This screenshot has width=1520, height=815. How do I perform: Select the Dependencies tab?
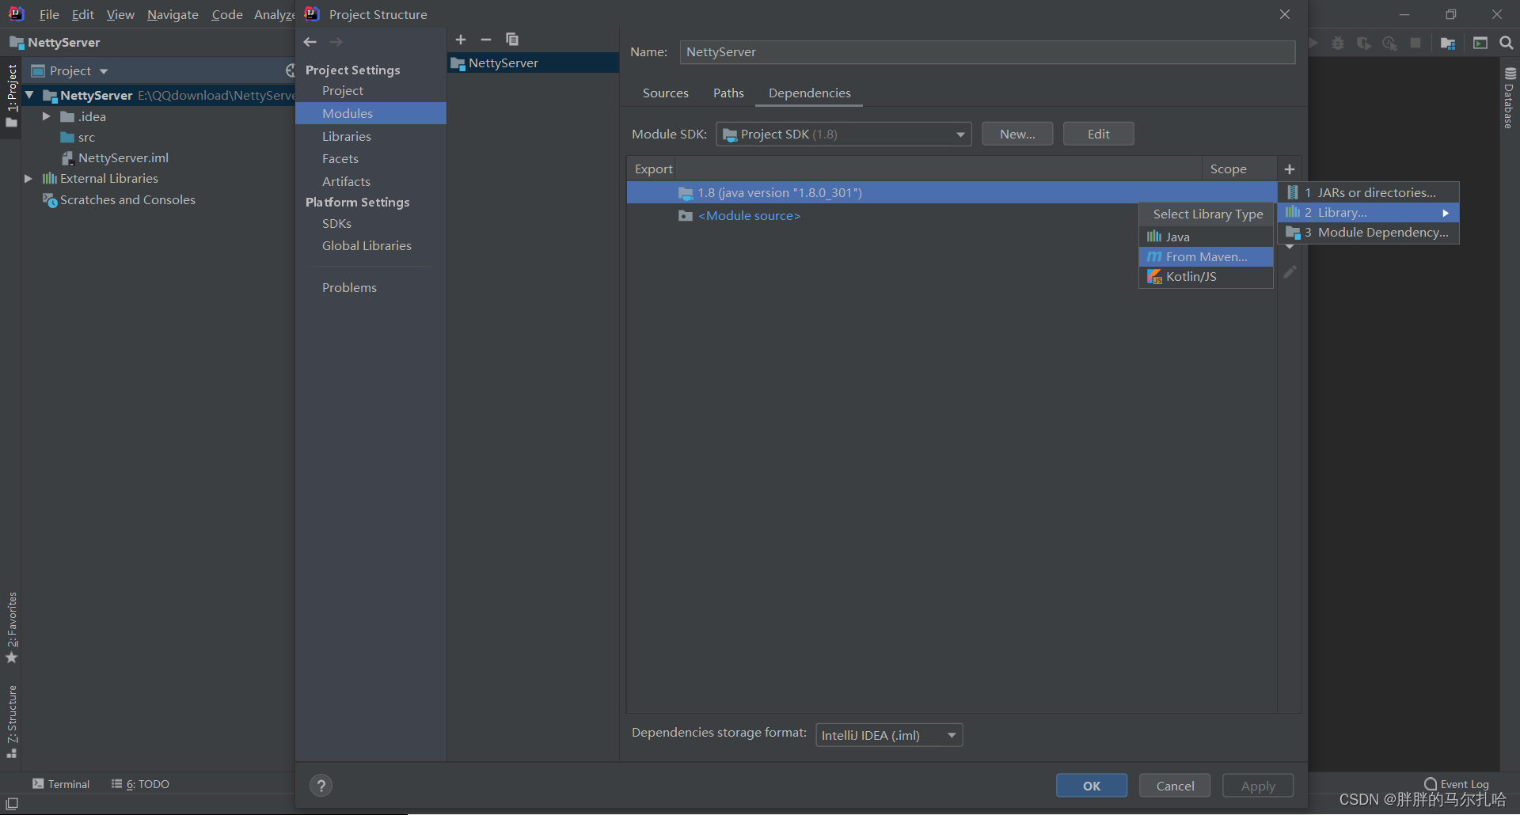(x=810, y=93)
